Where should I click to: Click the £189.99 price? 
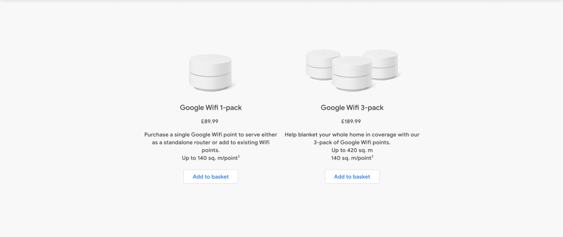click(x=352, y=121)
